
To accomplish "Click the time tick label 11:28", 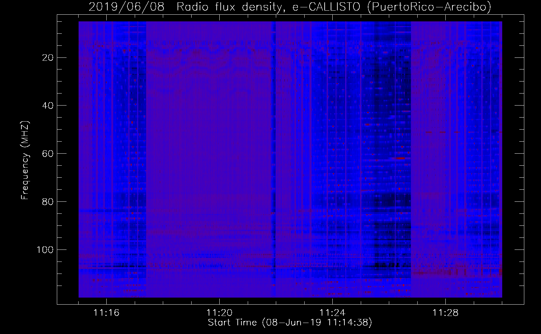I will coord(445,313).
